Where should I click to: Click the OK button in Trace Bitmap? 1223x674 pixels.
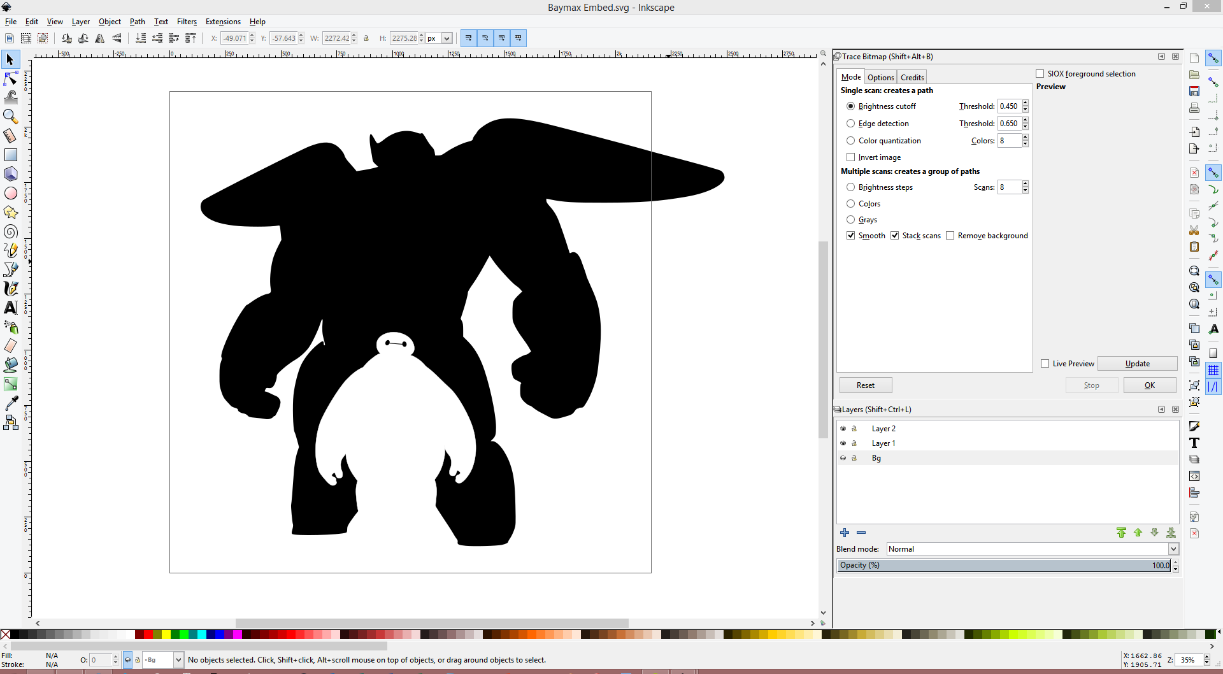pos(1150,385)
